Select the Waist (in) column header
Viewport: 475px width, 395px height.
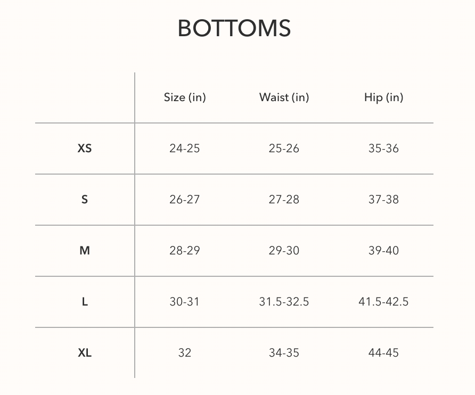pos(284,97)
